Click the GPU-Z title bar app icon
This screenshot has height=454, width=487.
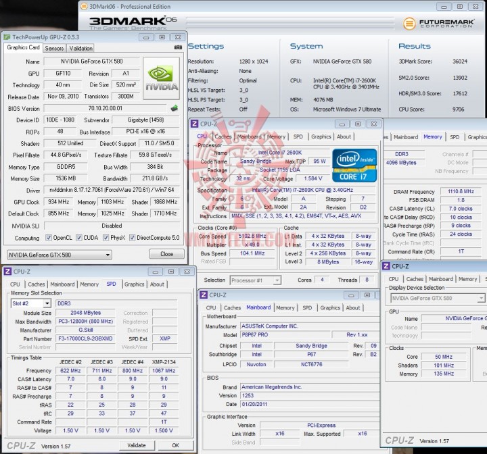tap(7, 37)
